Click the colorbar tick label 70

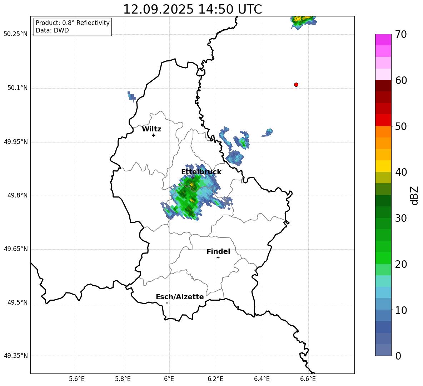[401, 34]
